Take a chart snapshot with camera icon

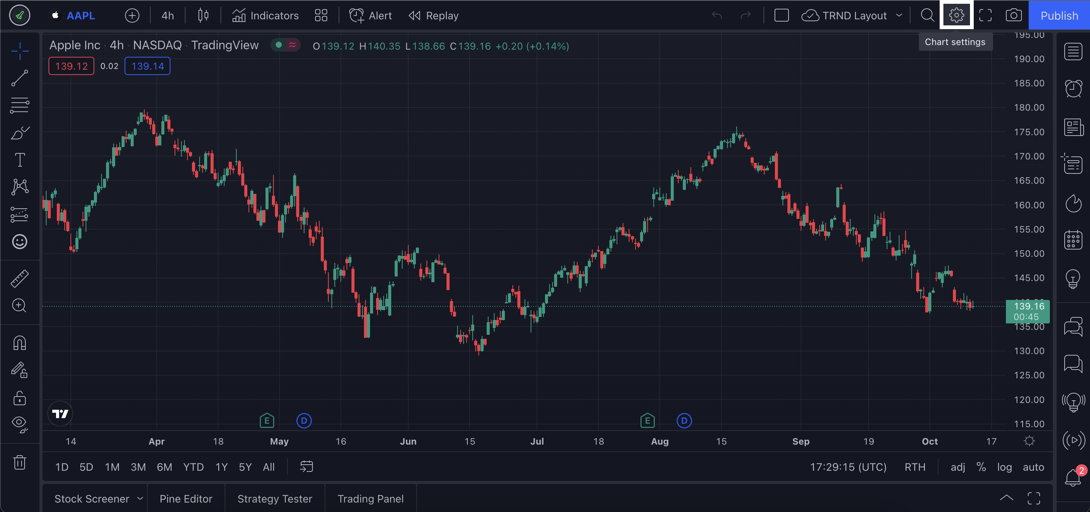(1013, 16)
